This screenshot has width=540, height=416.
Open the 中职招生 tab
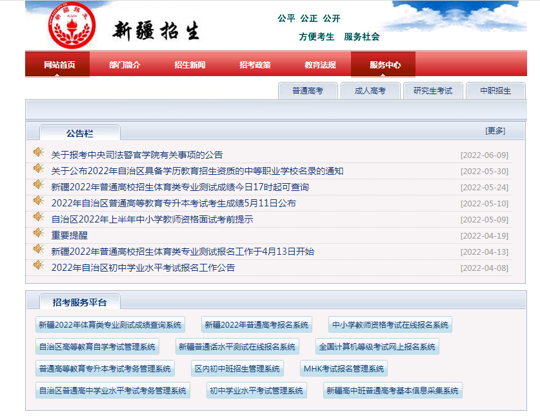pyautogui.click(x=495, y=90)
